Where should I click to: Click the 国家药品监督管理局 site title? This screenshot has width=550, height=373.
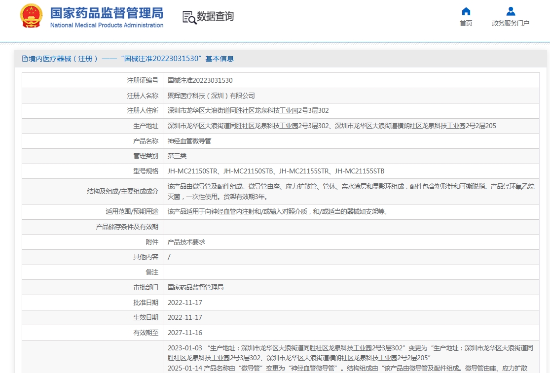click(x=107, y=13)
